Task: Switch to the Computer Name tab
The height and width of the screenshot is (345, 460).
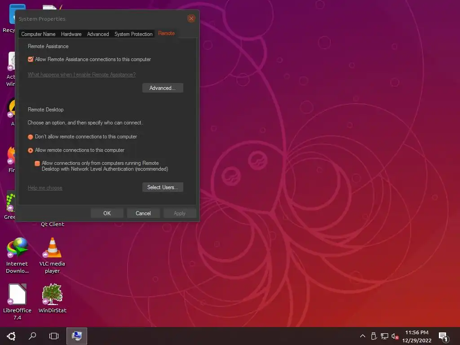Action: click(x=38, y=34)
